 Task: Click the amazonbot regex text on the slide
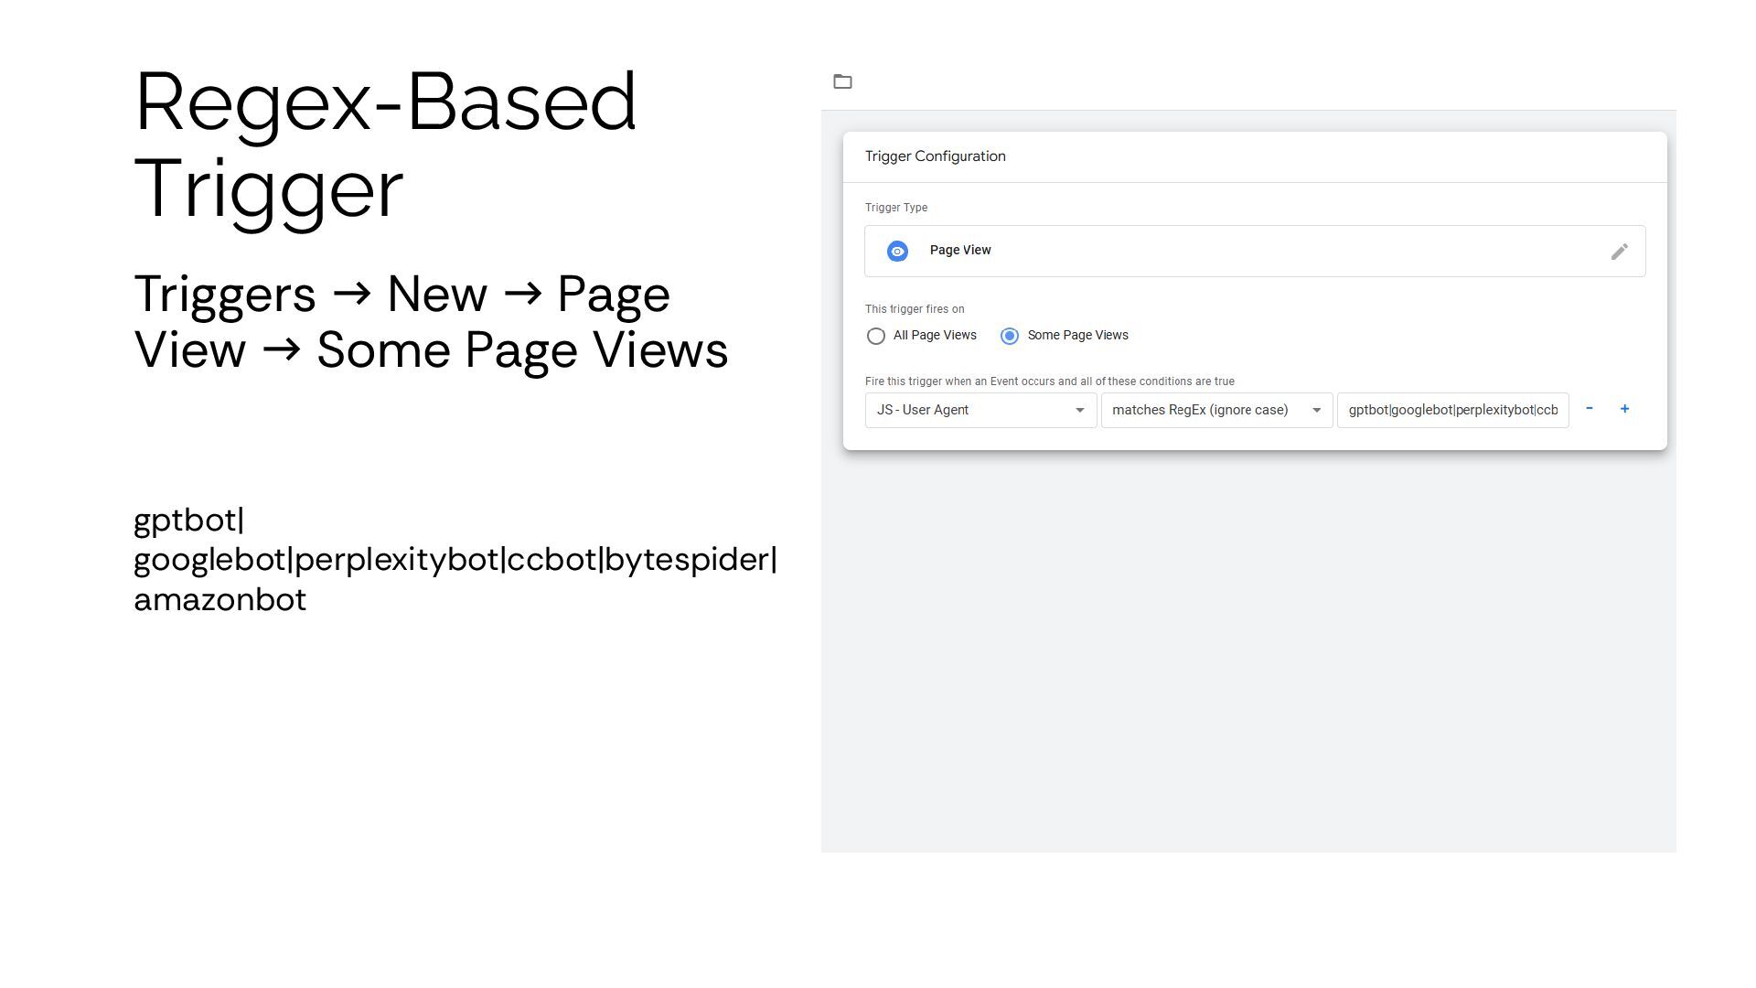220,600
